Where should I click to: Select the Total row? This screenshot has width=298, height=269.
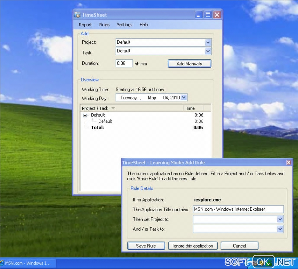coord(97,127)
